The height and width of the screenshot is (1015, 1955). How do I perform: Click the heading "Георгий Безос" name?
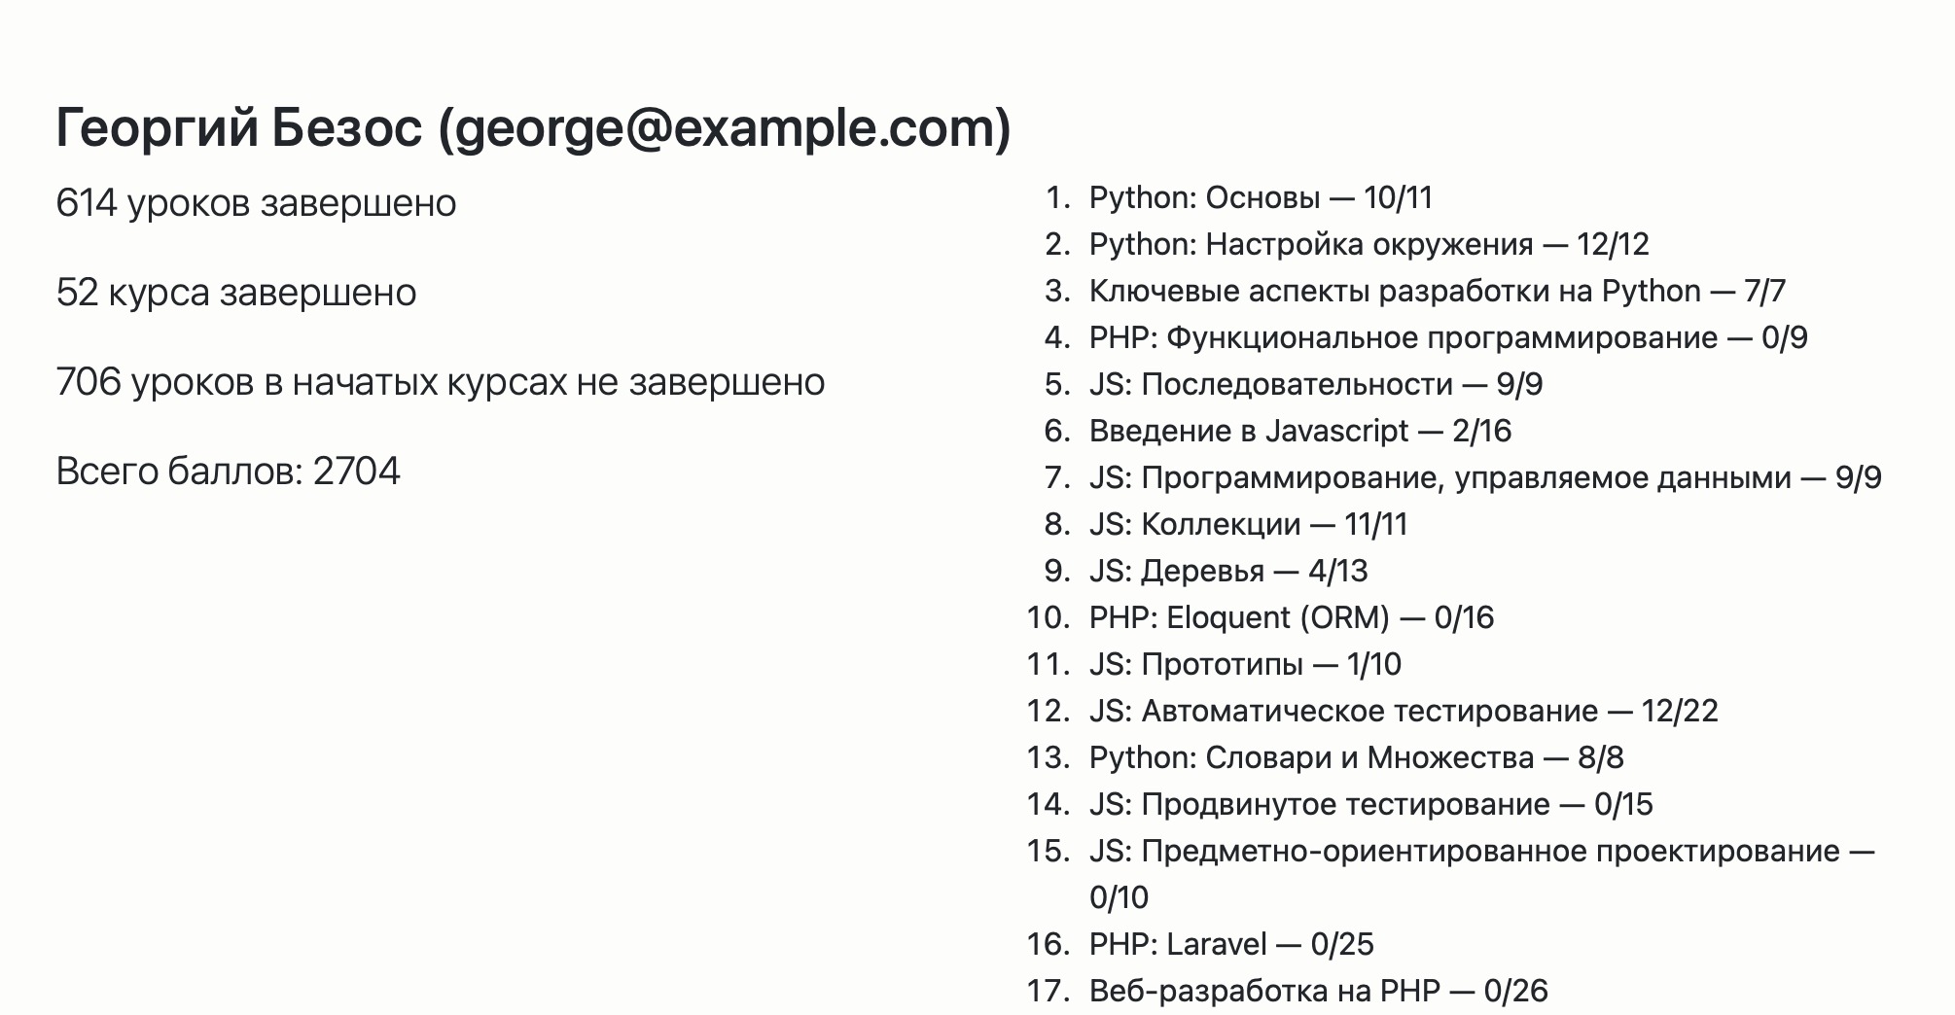click(238, 128)
